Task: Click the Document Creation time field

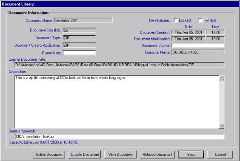Action: point(216,32)
